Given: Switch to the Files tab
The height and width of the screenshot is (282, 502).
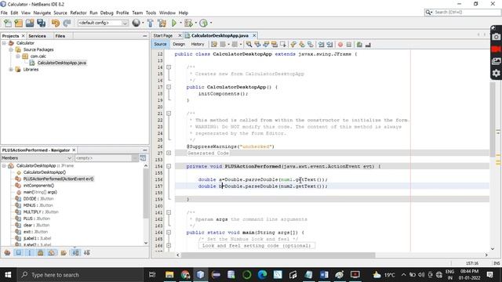Looking at the screenshot, I should coord(60,36).
